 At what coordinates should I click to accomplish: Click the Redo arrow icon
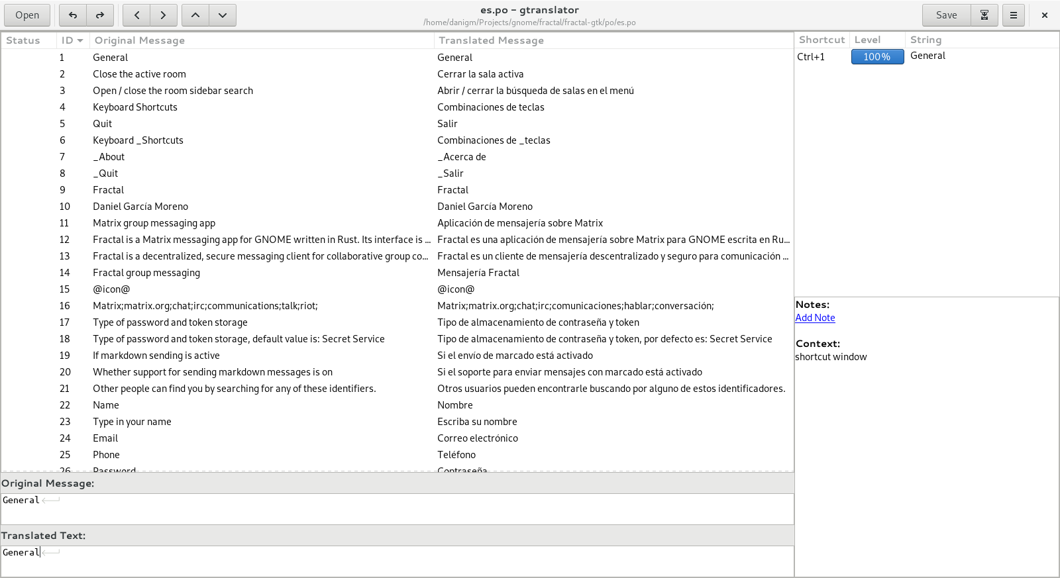(x=100, y=15)
